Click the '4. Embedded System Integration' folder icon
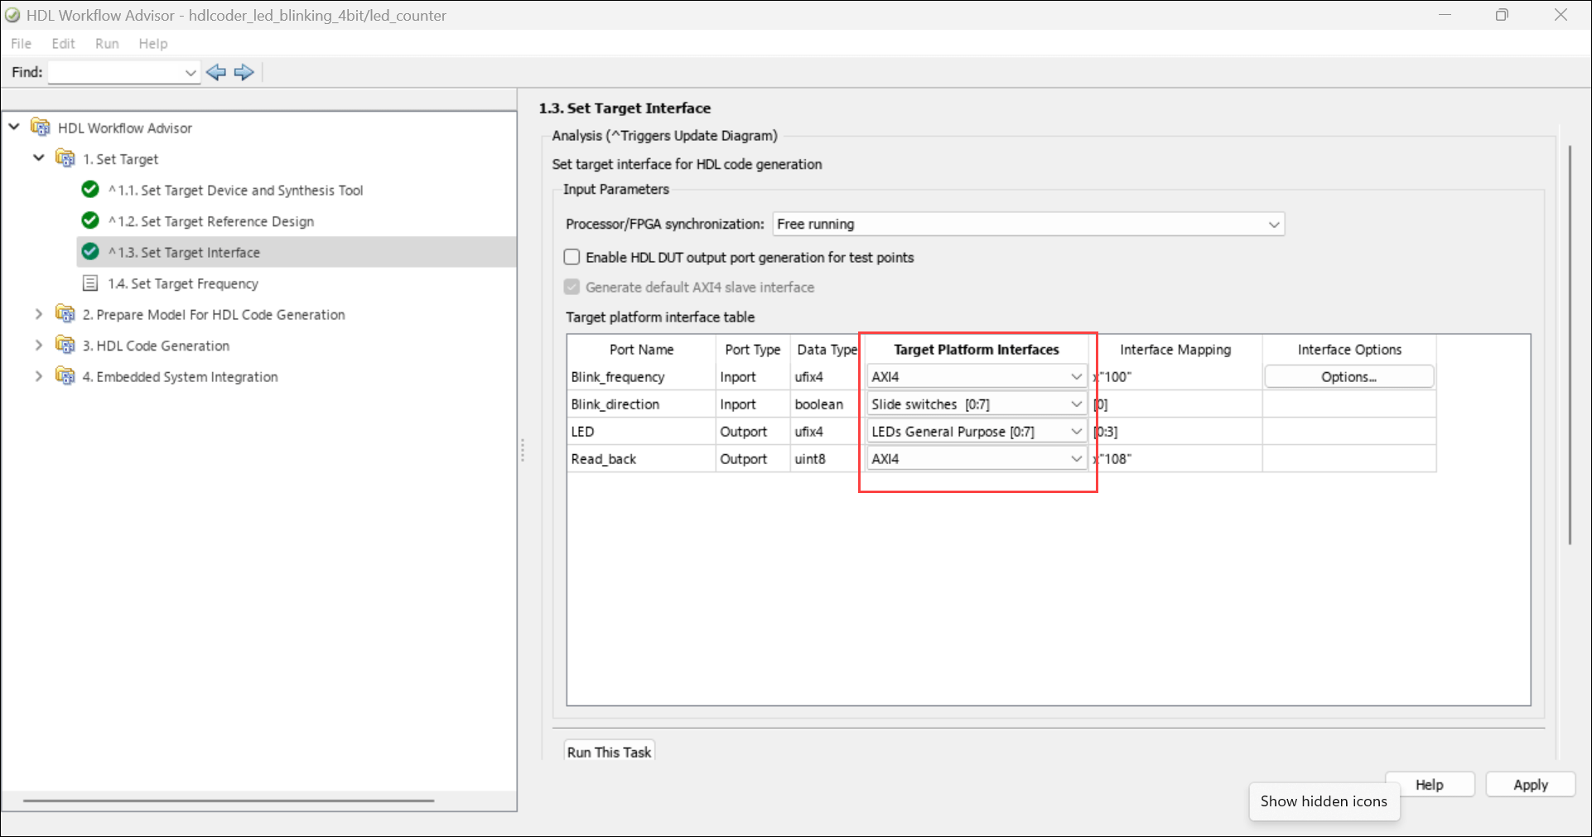The width and height of the screenshot is (1592, 837). tap(65, 376)
